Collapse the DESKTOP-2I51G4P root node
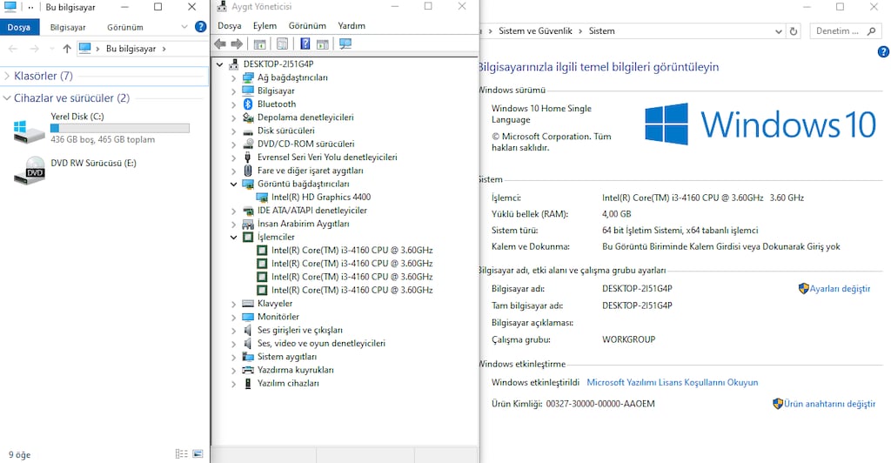Image resolution: width=891 pixels, height=463 pixels. [220, 64]
